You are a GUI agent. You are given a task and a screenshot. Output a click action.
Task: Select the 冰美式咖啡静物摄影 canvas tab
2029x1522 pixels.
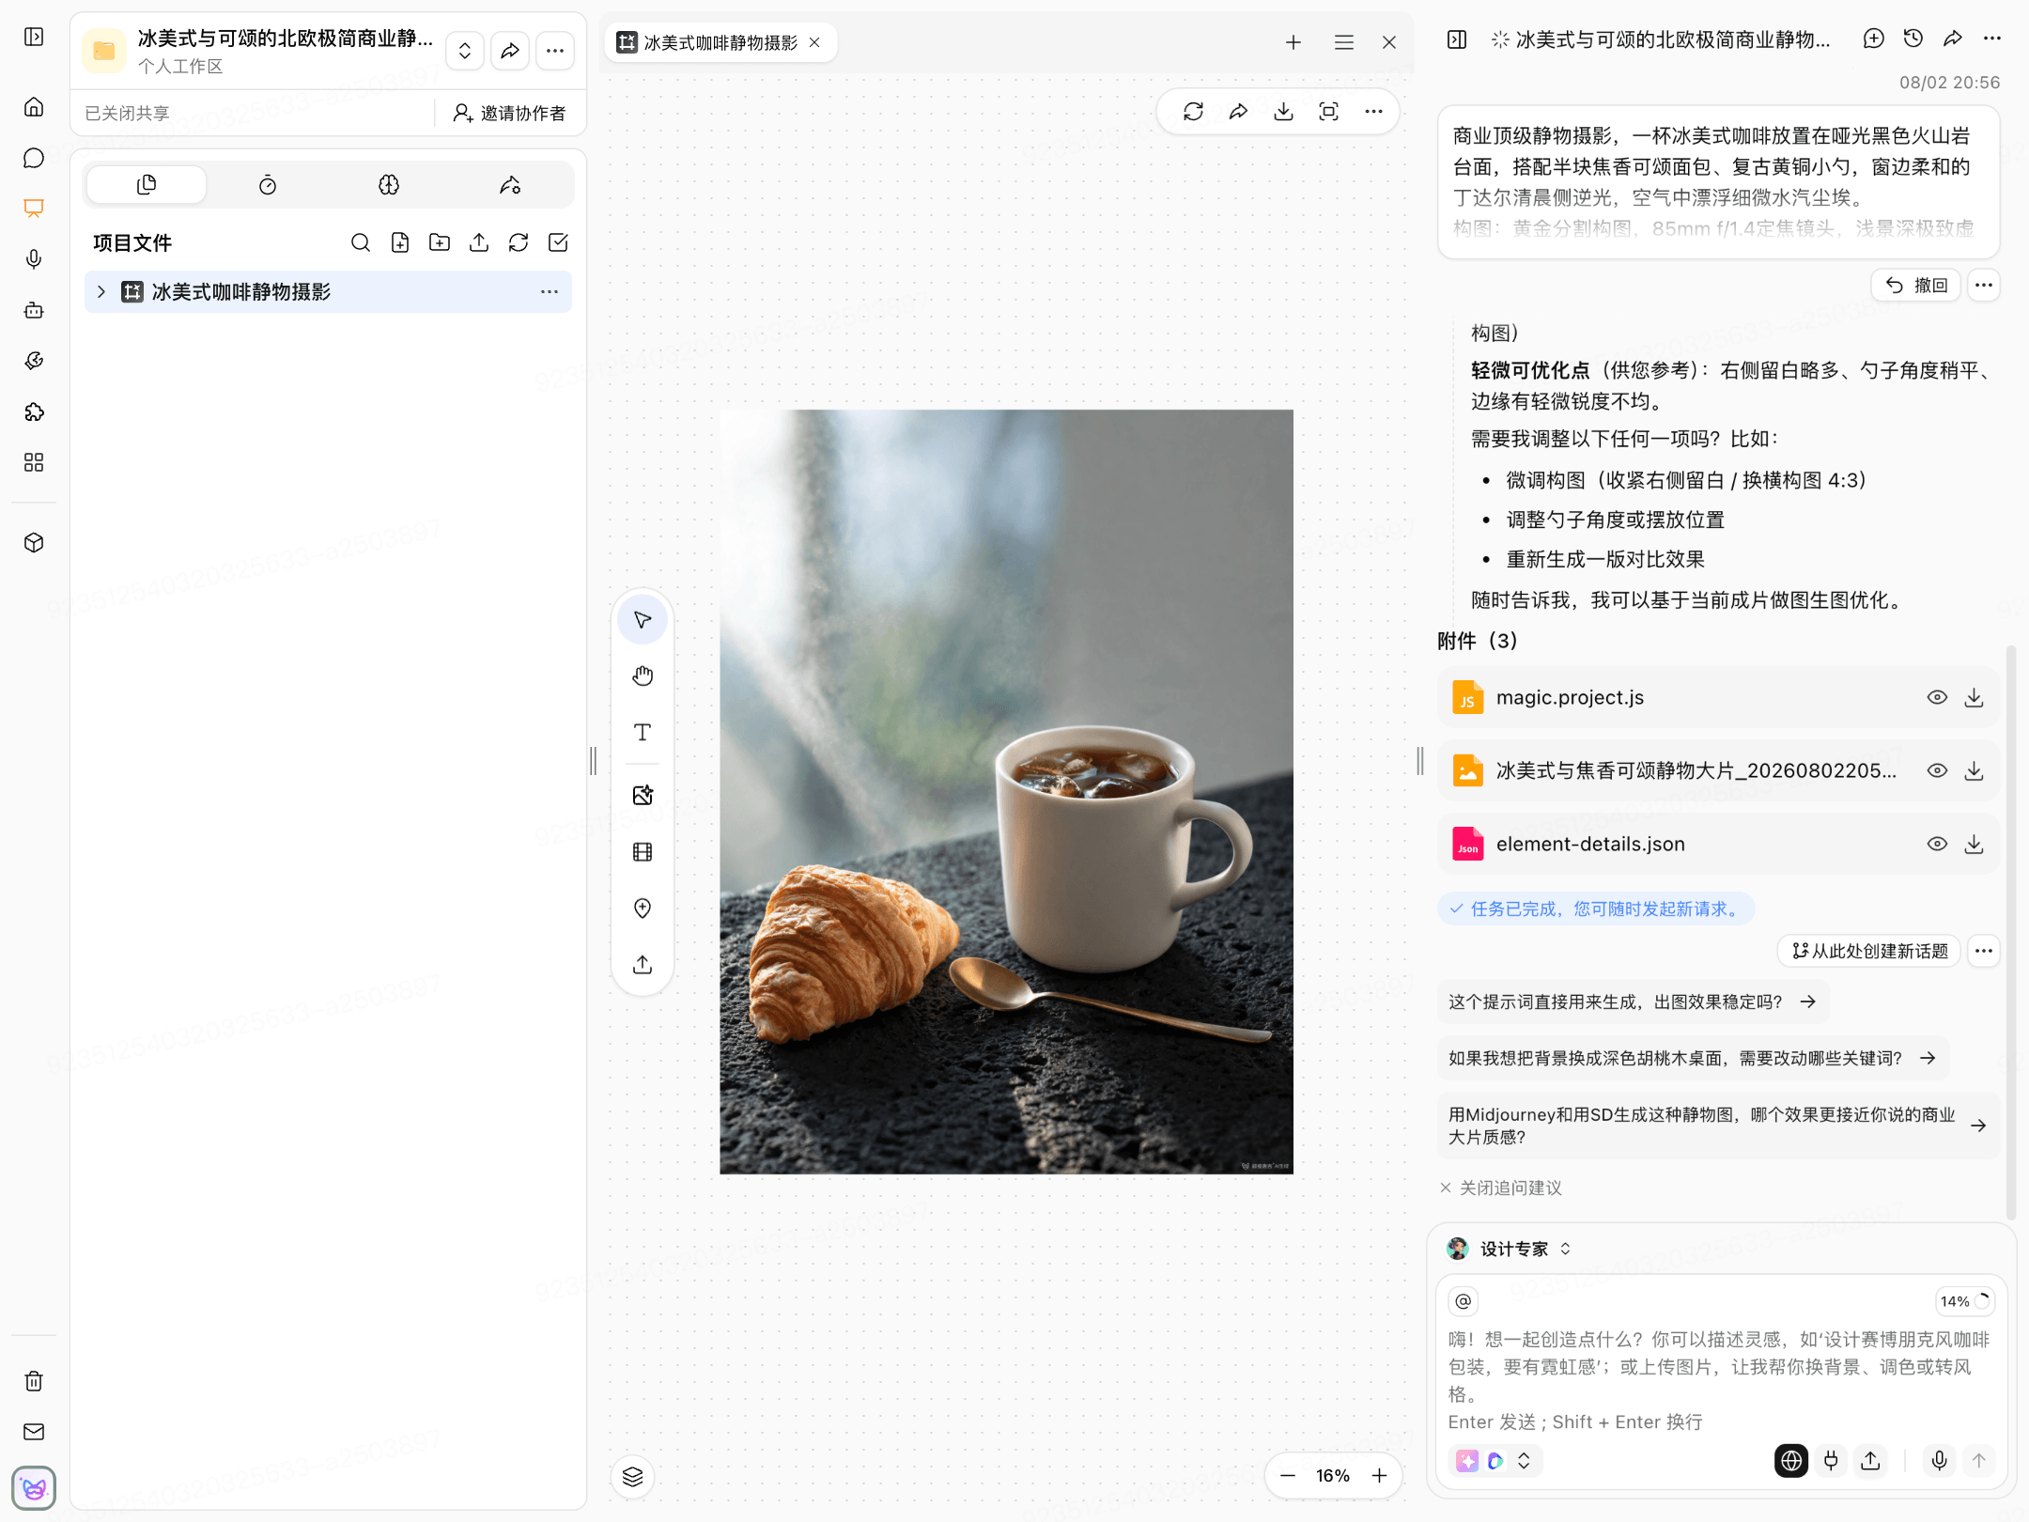coord(720,42)
